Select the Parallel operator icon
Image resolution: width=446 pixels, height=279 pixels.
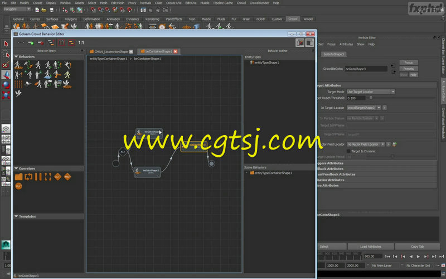pyautogui.click(x=38, y=177)
